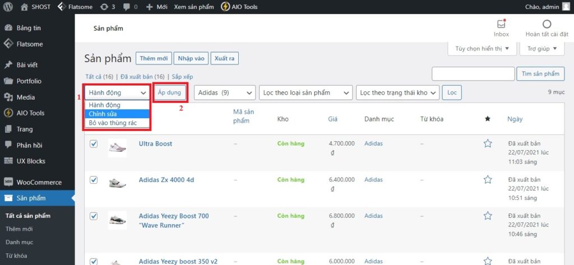The image size is (574, 265).
Task: Click the Thêm mới button beside the title
Action: click(x=154, y=58)
